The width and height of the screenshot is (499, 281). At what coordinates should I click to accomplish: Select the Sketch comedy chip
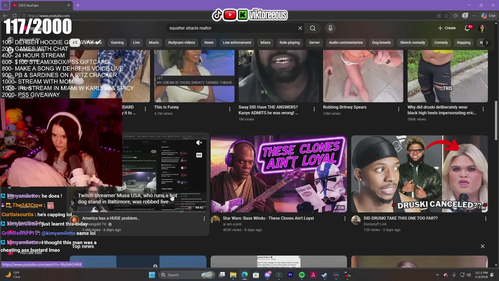pos(412,43)
